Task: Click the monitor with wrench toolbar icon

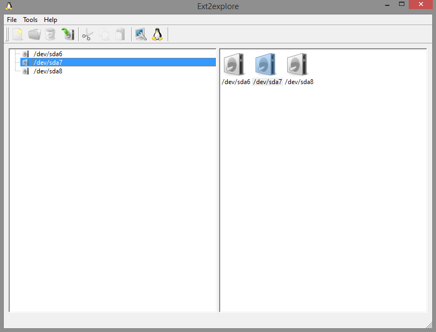Action: pyautogui.click(x=141, y=34)
